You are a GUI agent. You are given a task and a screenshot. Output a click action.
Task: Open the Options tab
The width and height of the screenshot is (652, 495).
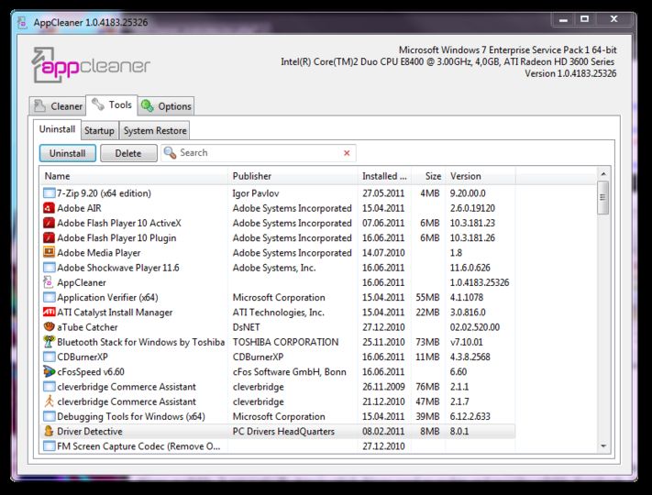(x=166, y=106)
